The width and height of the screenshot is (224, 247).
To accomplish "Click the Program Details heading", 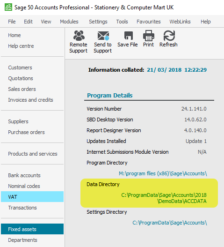I will click(110, 96).
